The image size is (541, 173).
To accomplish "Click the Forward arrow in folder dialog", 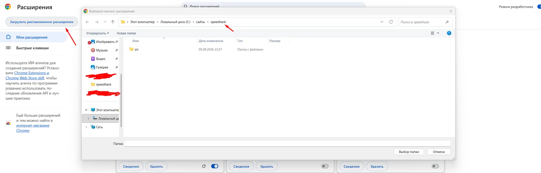I will point(97,22).
